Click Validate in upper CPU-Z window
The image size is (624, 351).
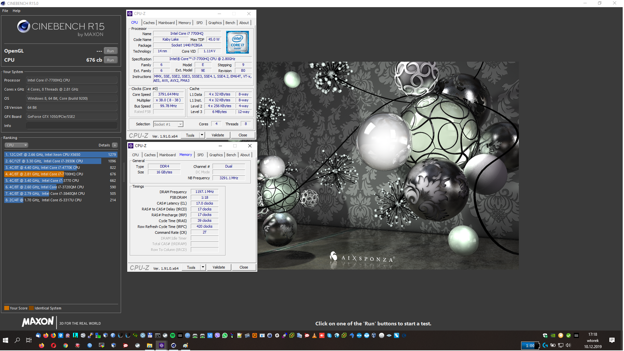click(x=218, y=135)
